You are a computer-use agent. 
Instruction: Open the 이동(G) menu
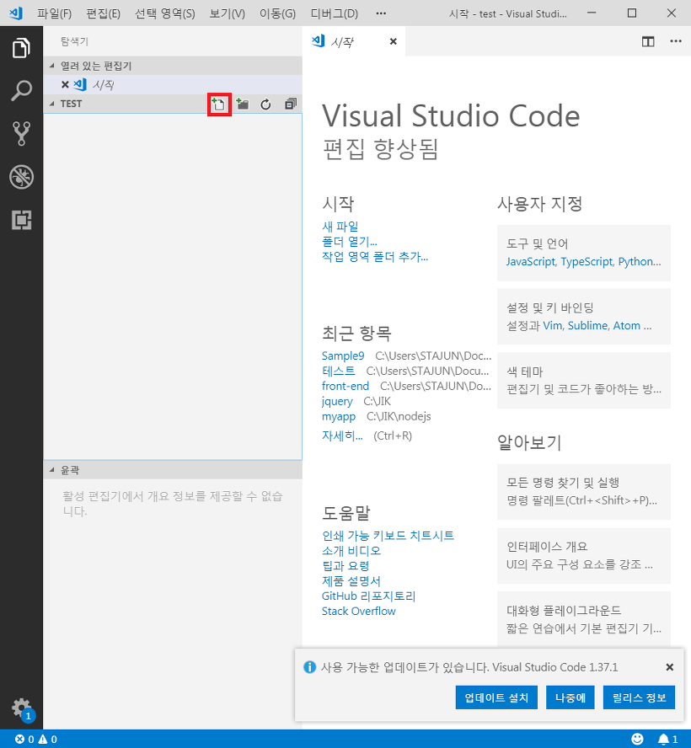277,13
